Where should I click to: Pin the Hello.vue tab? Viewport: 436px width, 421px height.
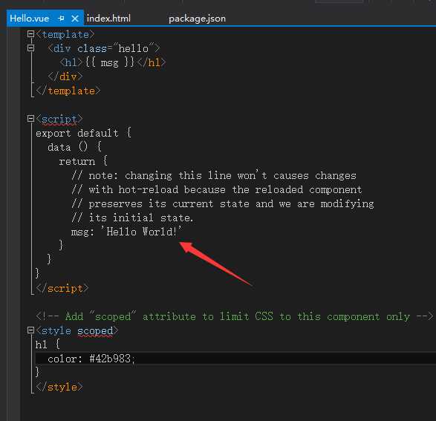coord(61,19)
